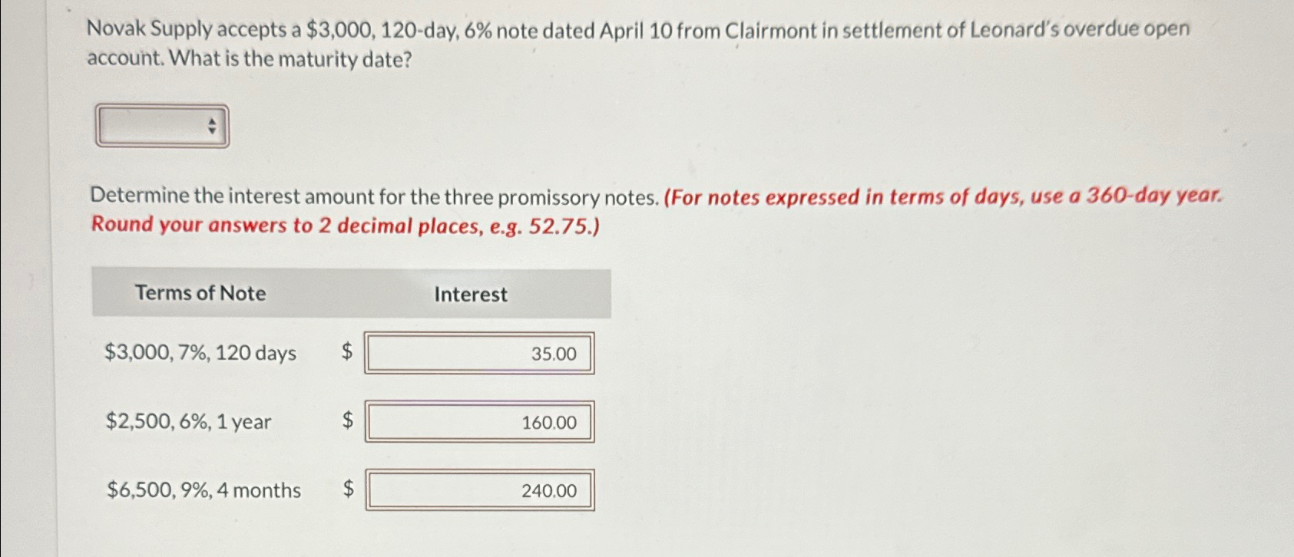Image resolution: width=1294 pixels, height=557 pixels.
Task: Select the interest field showing 160.00
Action: pyautogui.click(x=480, y=422)
